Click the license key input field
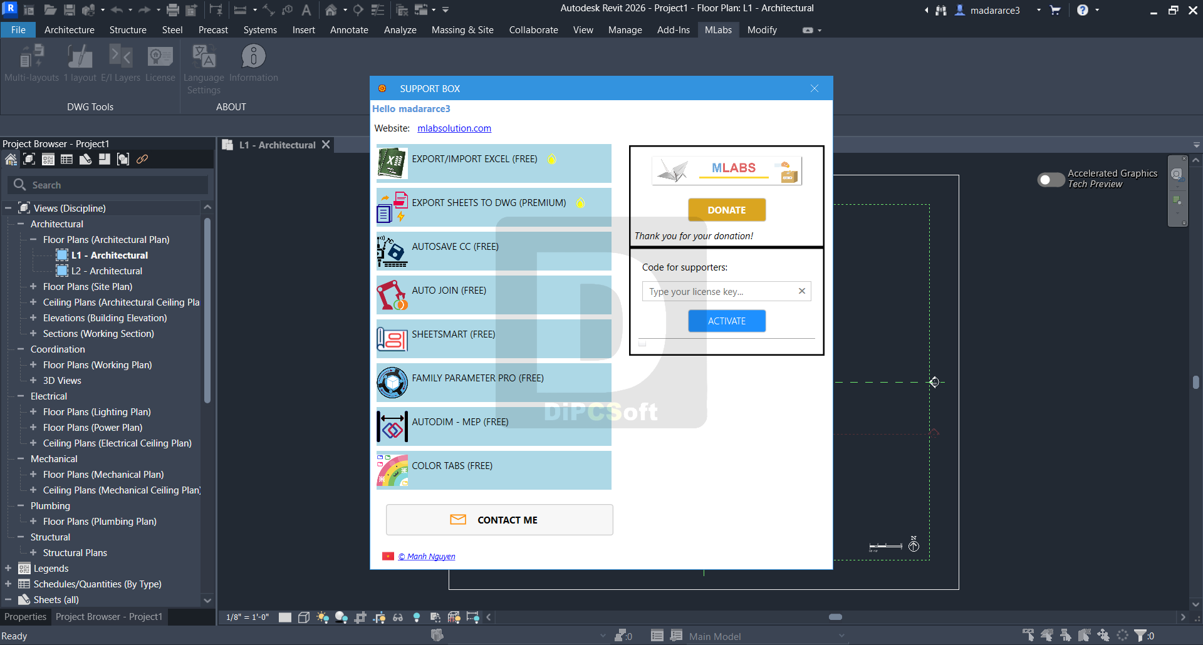The image size is (1203, 645). [x=727, y=291]
